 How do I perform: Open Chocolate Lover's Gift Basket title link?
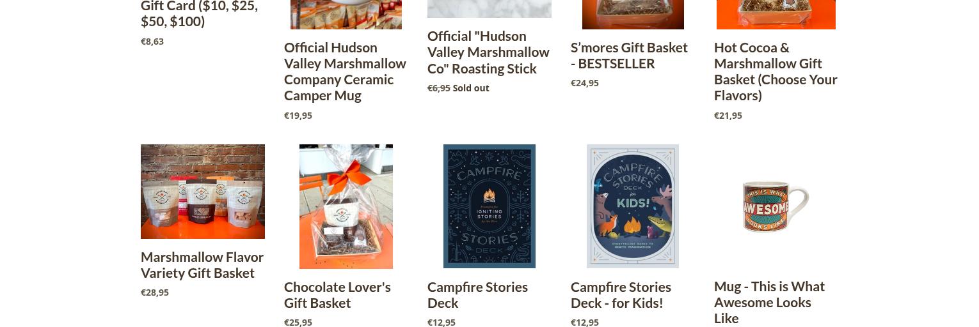[x=338, y=295]
